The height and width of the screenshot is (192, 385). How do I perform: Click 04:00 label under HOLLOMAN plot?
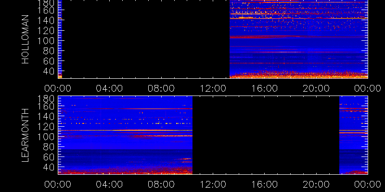[109, 88]
